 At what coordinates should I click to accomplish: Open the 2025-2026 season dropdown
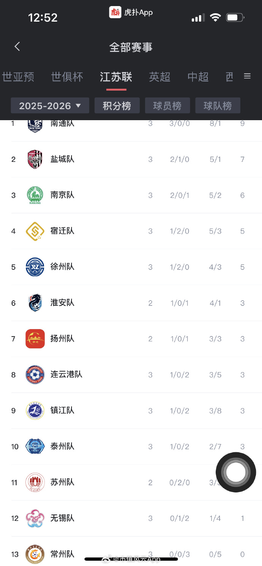tap(50, 105)
